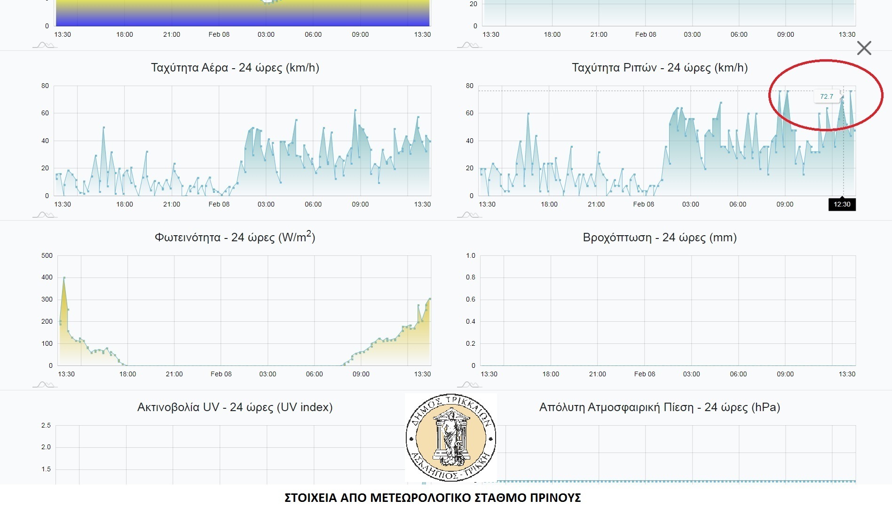Click chart icon under the top-left yellow-blue gradient graph
The width and height of the screenshot is (892, 508).
click(45, 45)
